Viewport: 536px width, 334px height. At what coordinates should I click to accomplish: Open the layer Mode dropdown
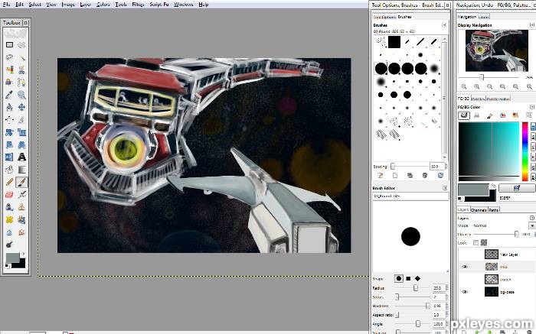(x=532, y=225)
